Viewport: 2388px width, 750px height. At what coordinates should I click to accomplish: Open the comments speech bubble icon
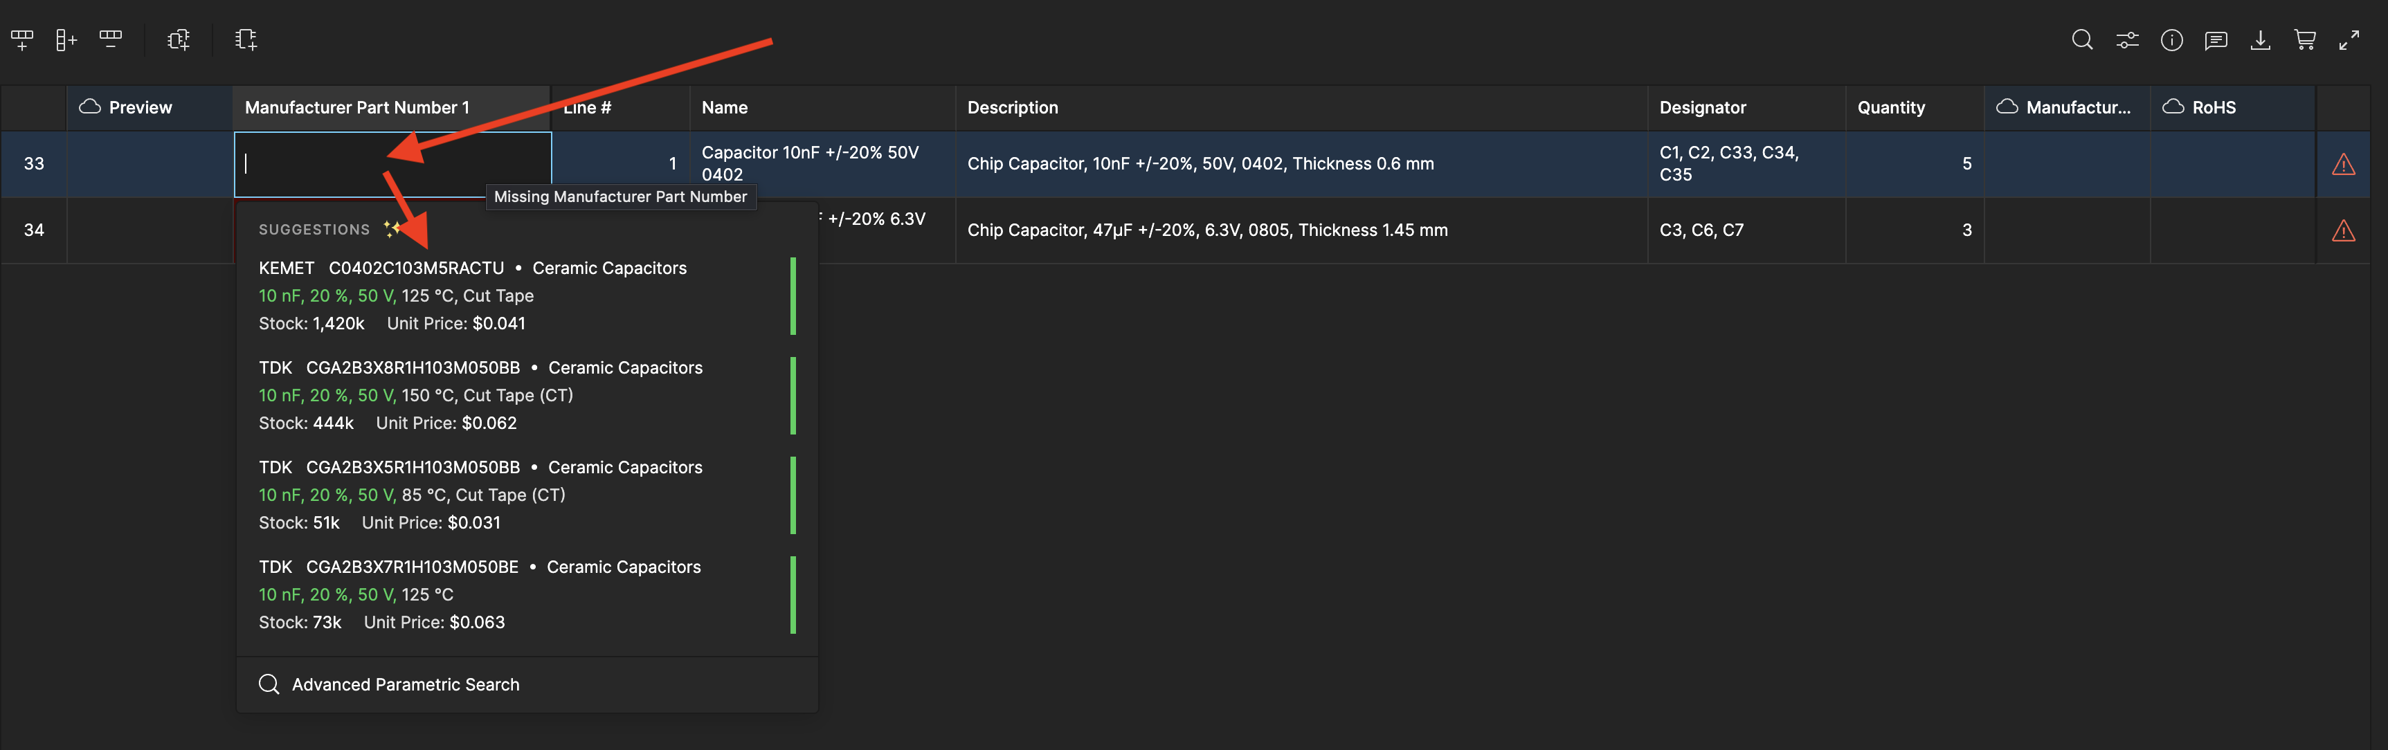[x=2216, y=40]
